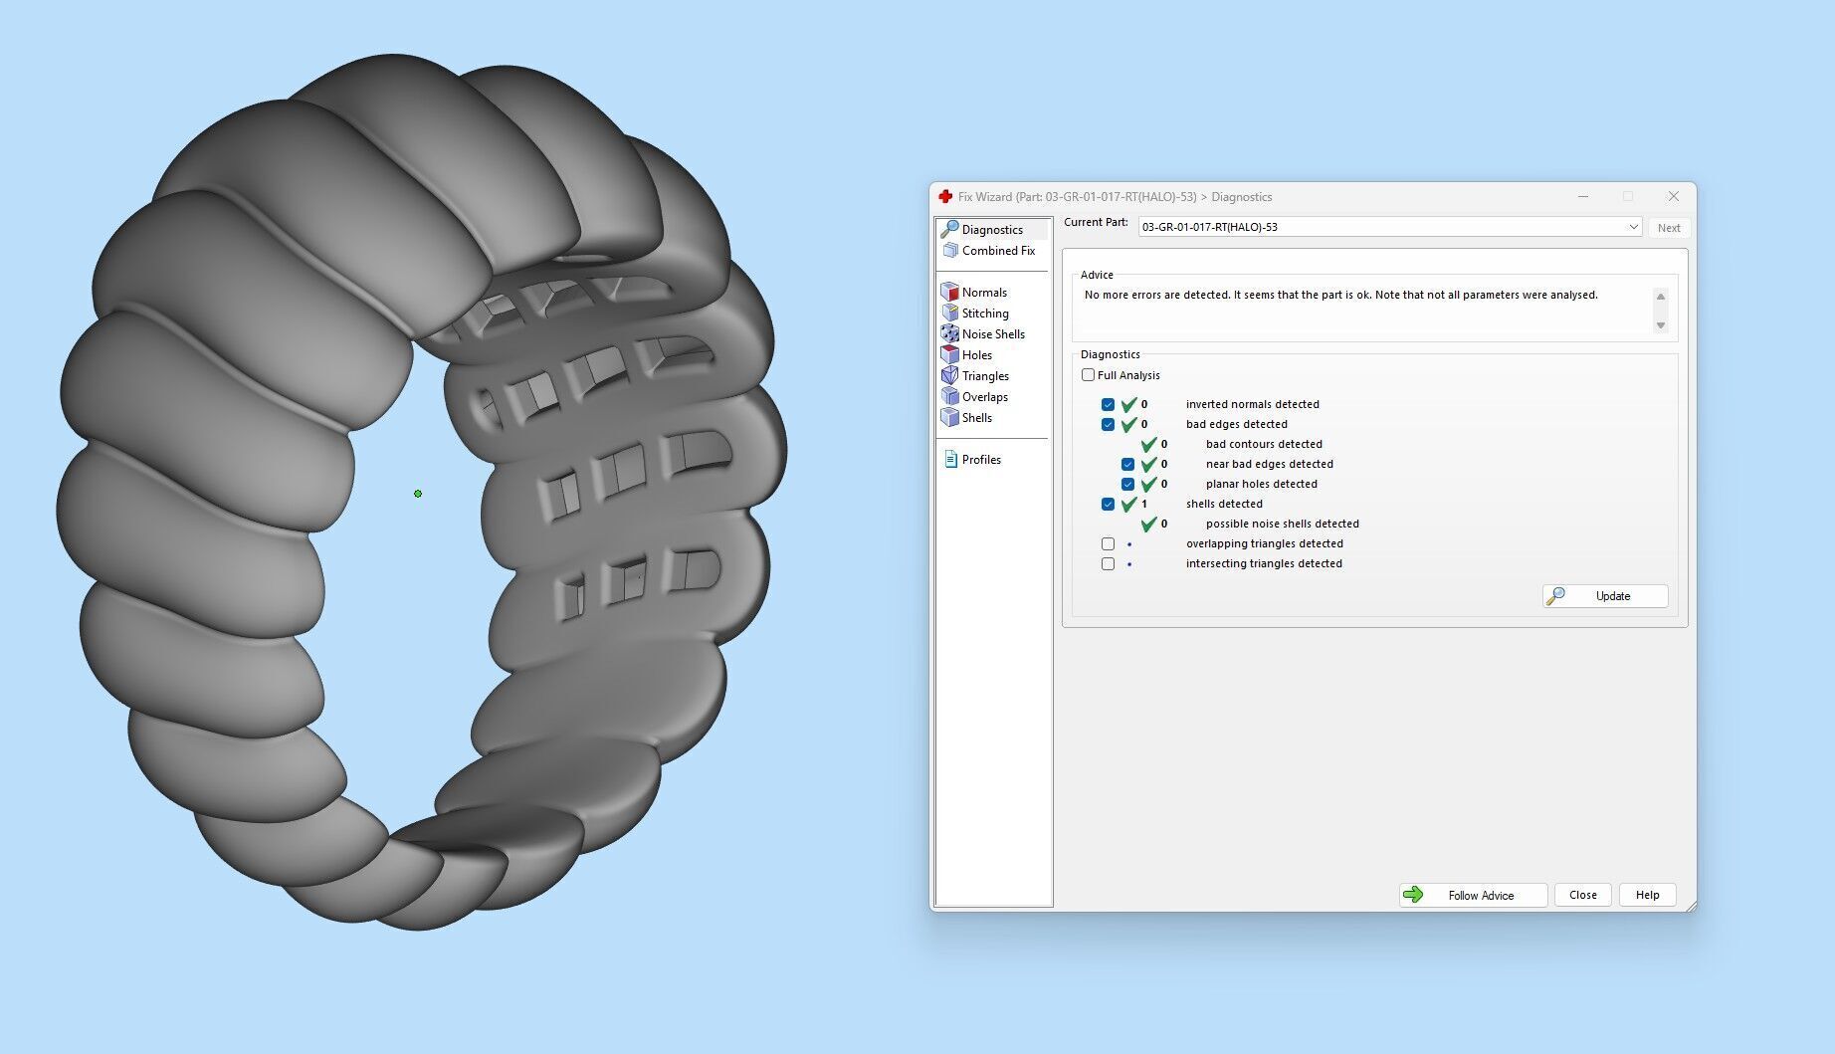Click the Shells icon in sidebar
The height and width of the screenshot is (1054, 1835).
[950, 418]
